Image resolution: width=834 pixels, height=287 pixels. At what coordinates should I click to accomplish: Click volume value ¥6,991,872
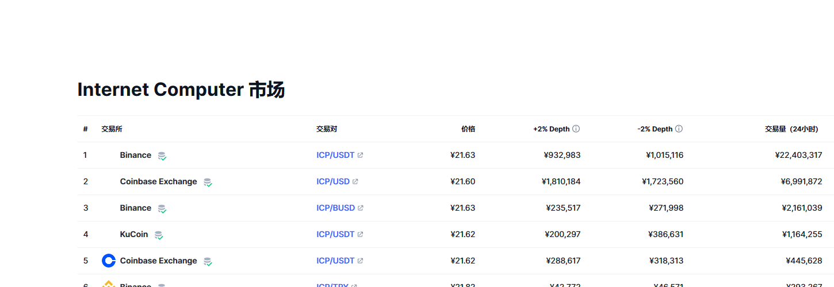pos(801,181)
